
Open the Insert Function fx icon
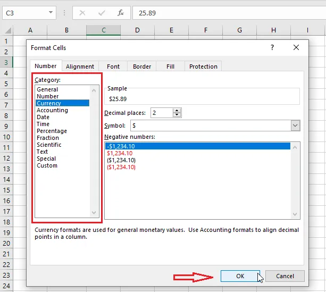coord(121,13)
